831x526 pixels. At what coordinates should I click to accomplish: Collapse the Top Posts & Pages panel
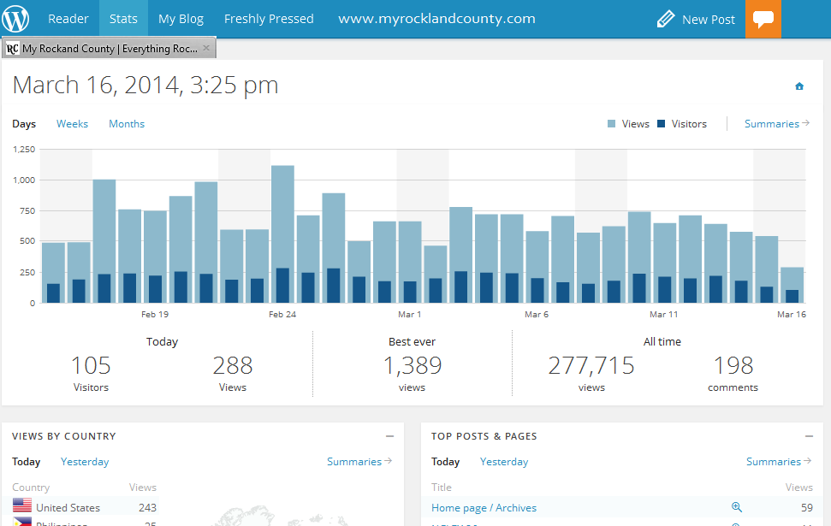[809, 436]
